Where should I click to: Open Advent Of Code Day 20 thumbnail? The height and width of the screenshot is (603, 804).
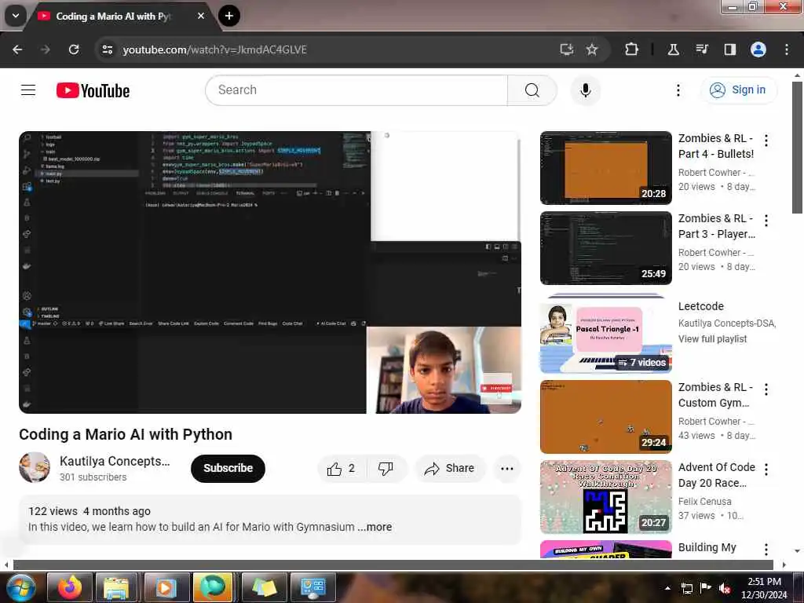coord(606,496)
